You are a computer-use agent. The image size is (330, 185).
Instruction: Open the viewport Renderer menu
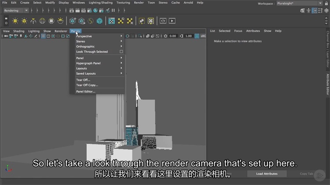click(x=61, y=31)
